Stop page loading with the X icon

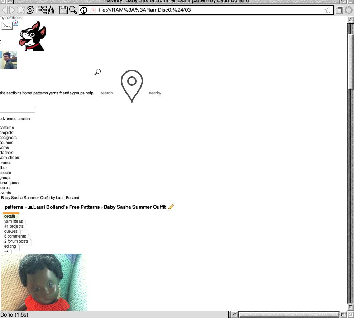coord(21,10)
